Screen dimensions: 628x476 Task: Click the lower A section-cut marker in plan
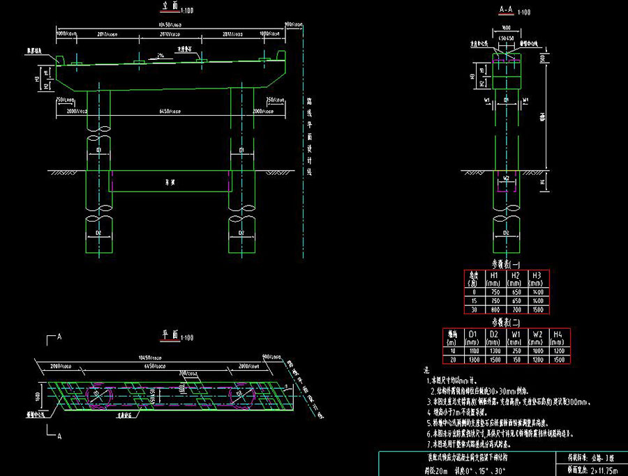pos(59,436)
